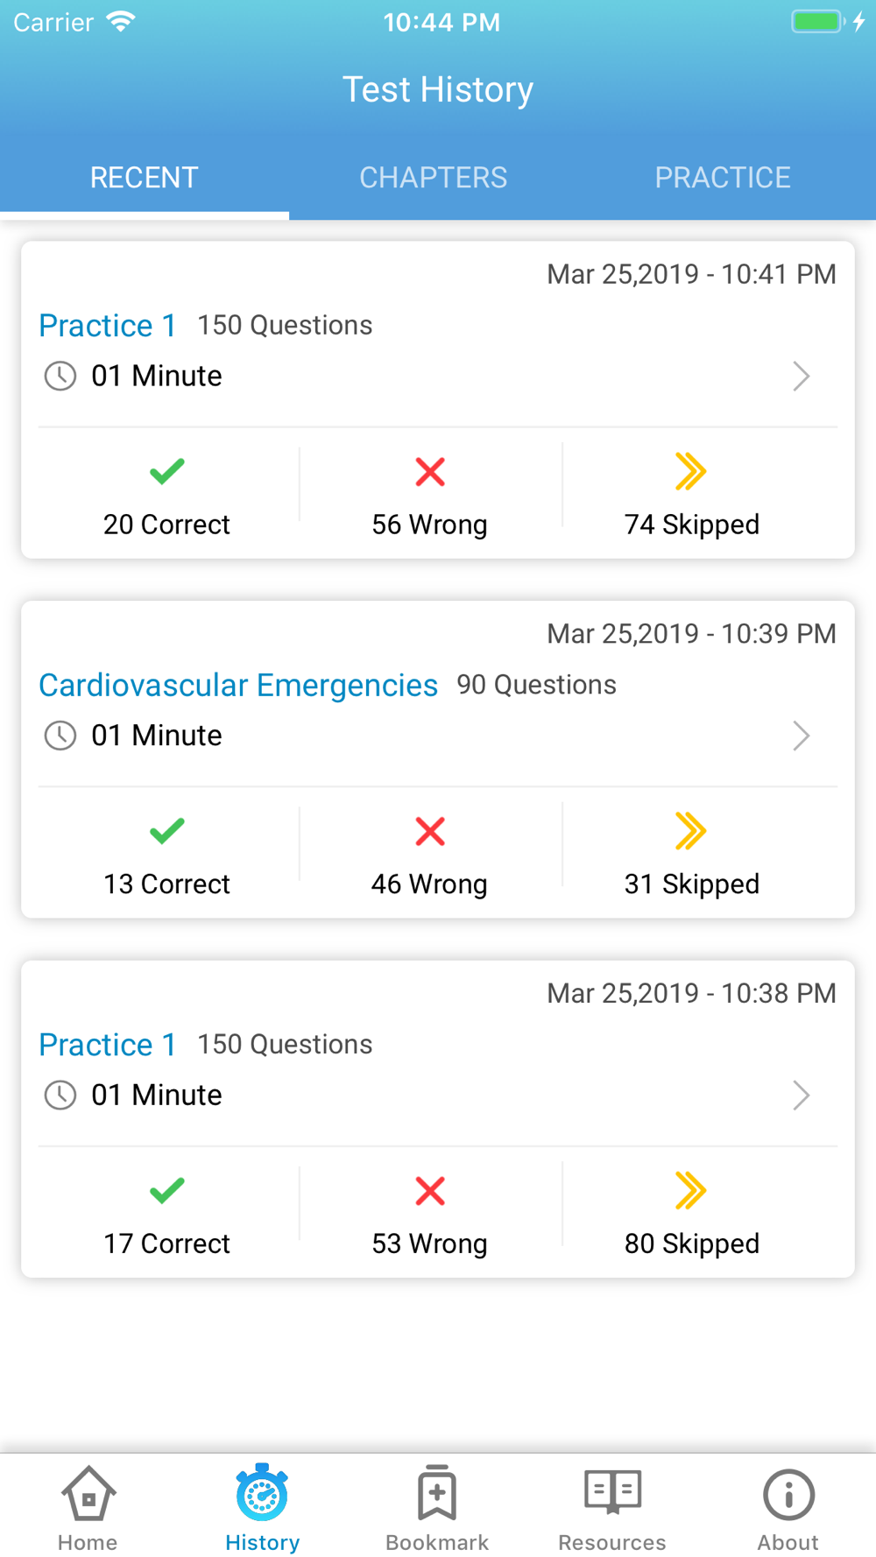This screenshot has height=1557, width=876.
Task: Open Practice 1 title dated 10:41 PM
Action: click(x=108, y=326)
